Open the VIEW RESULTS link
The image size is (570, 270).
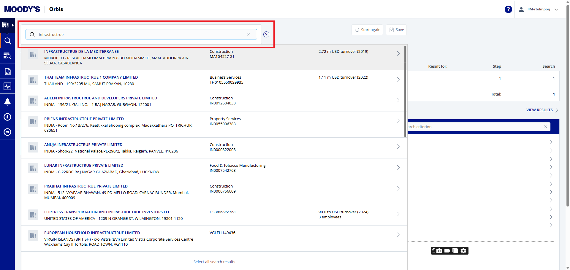tap(539, 110)
